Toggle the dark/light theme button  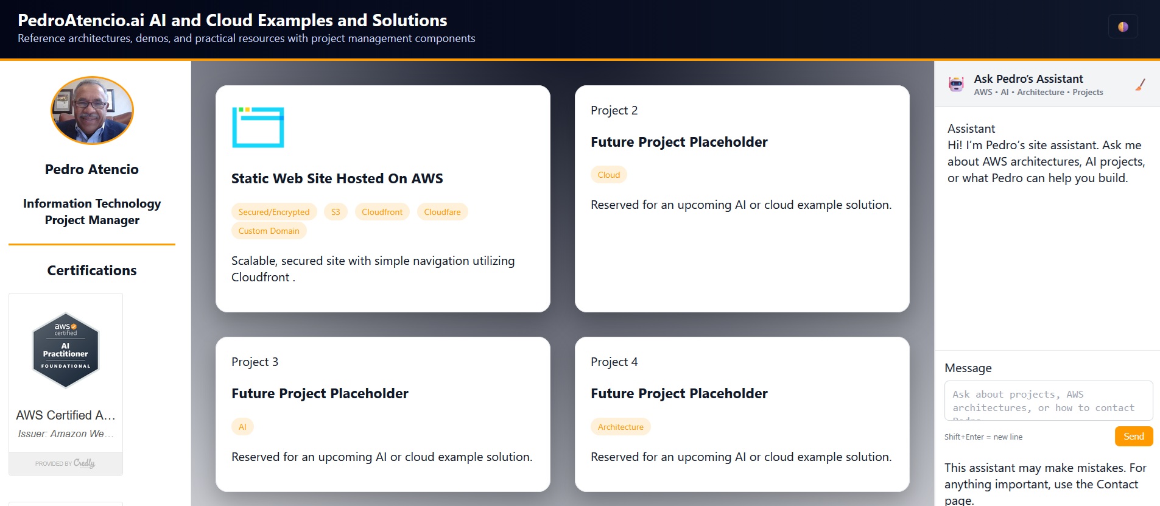1123,27
